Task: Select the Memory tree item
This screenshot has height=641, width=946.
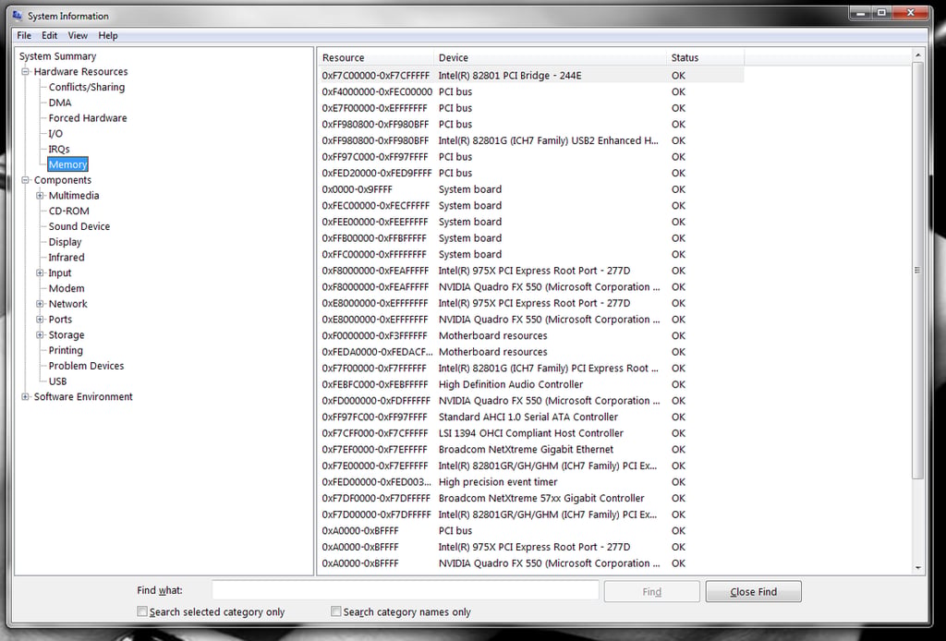Action: click(x=68, y=164)
